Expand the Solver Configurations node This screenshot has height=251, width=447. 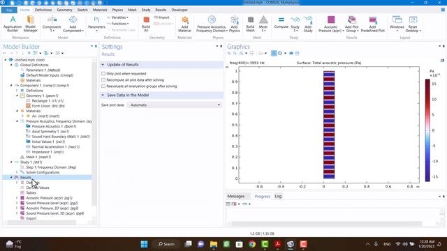(17, 172)
